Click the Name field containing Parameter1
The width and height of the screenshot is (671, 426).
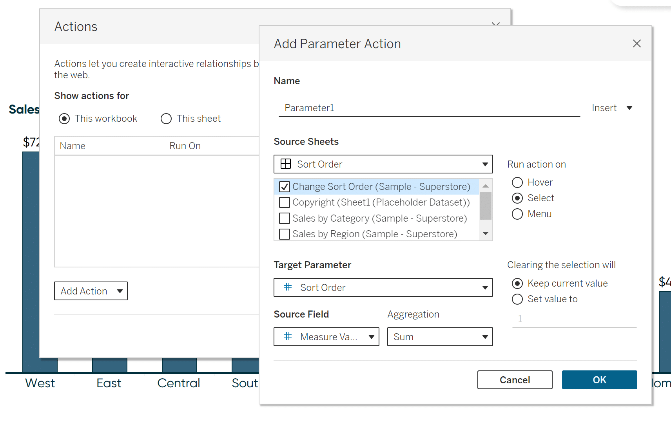[429, 108]
